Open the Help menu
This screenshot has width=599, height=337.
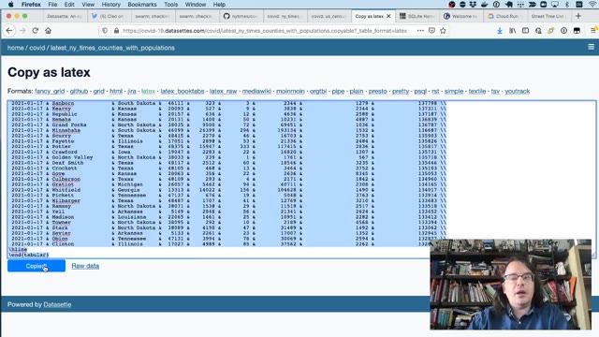(219, 5)
